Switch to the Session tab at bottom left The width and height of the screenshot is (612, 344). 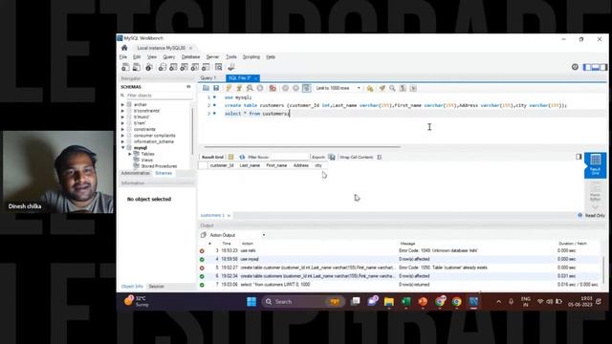(156, 287)
